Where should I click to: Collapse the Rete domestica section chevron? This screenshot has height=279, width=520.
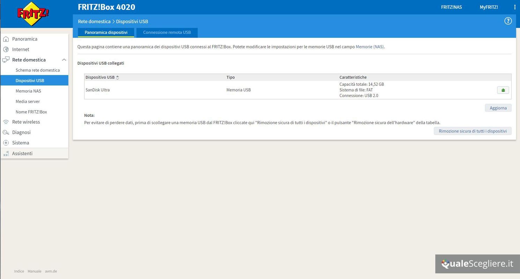[64, 60]
